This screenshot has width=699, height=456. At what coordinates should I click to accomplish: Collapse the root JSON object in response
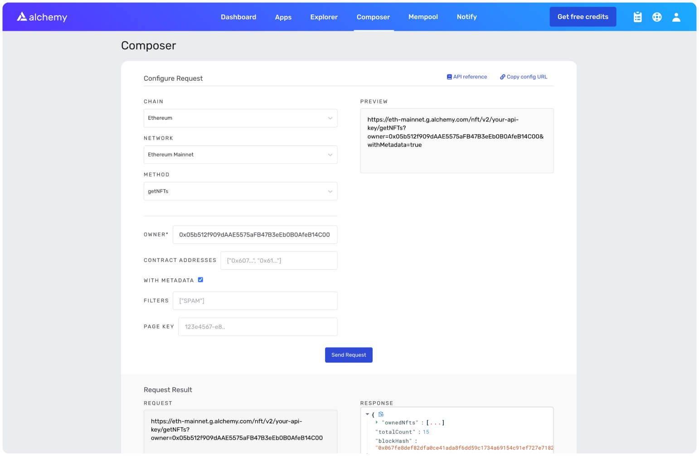tap(367, 414)
